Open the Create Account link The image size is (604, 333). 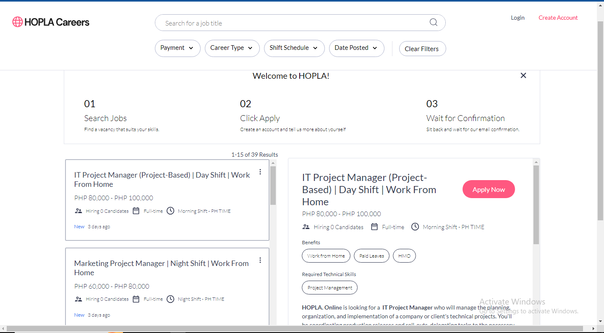coord(558,18)
